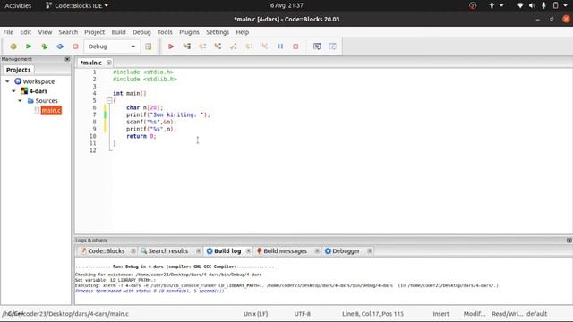Open the Tools menu
This screenshot has height=322, width=573.
[x=165, y=32]
